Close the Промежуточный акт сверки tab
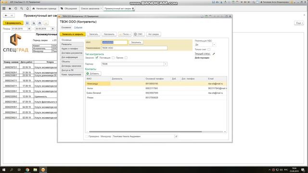 pos(133,9)
